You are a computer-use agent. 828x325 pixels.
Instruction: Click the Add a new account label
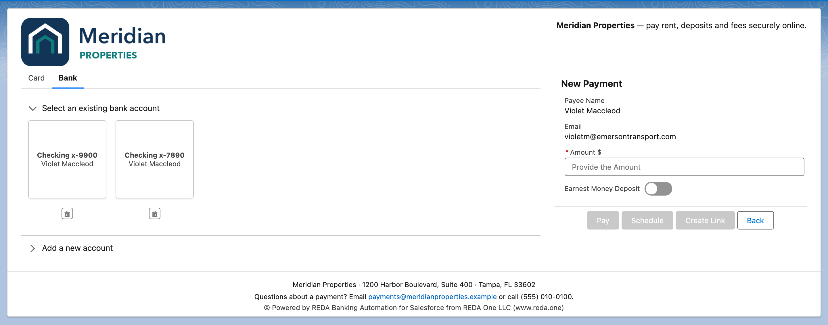(77, 248)
